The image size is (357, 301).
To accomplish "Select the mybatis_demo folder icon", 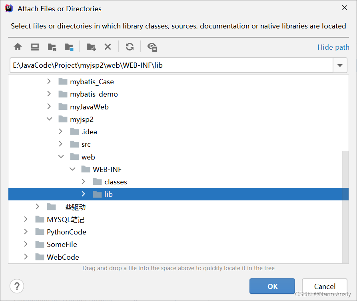I will [x=63, y=94].
